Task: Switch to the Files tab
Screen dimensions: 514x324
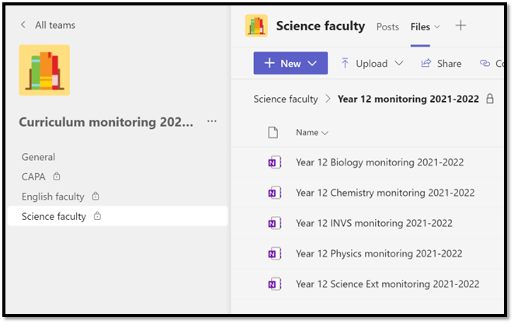Action: coord(420,27)
